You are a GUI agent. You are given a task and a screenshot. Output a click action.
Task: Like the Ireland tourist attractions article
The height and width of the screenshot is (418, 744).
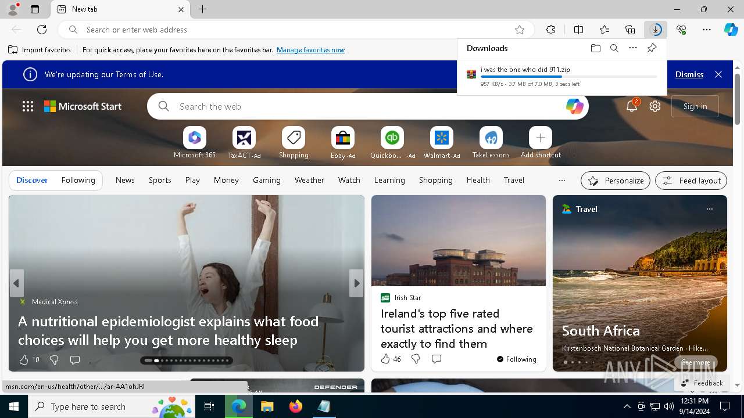tap(391, 359)
